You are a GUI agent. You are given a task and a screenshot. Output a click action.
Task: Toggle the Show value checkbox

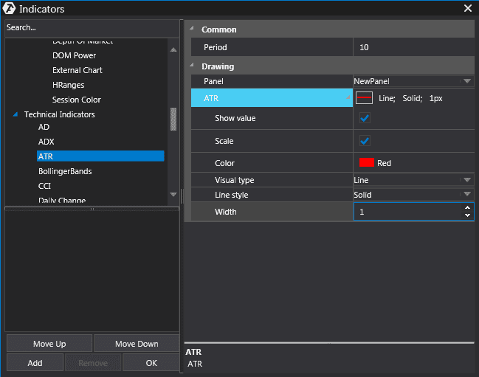pos(365,118)
